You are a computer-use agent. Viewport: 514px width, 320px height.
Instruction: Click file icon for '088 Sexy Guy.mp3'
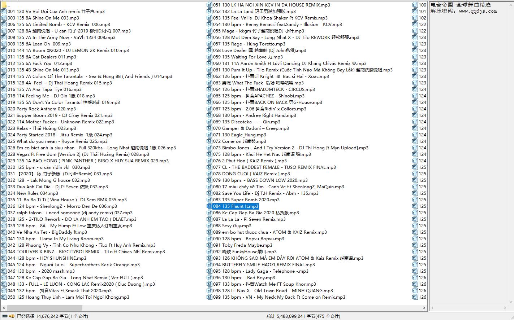pyautogui.click(x=209, y=226)
